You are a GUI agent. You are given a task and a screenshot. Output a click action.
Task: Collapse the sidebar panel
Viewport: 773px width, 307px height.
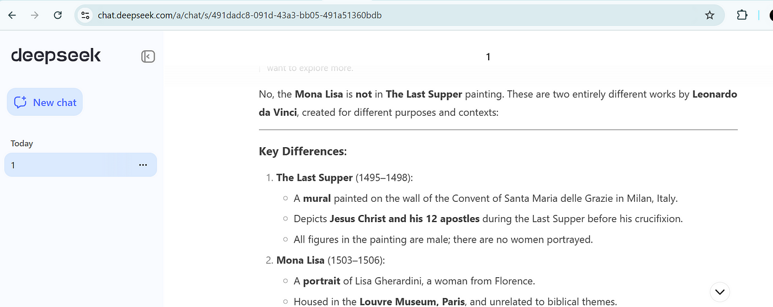tap(148, 56)
